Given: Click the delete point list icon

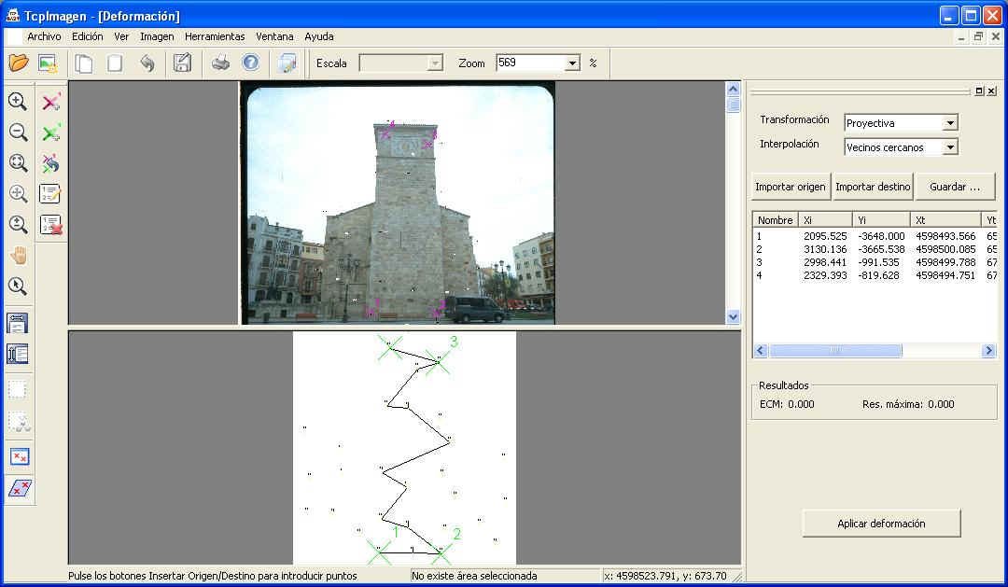Looking at the screenshot, I should (x=51, y=225).
